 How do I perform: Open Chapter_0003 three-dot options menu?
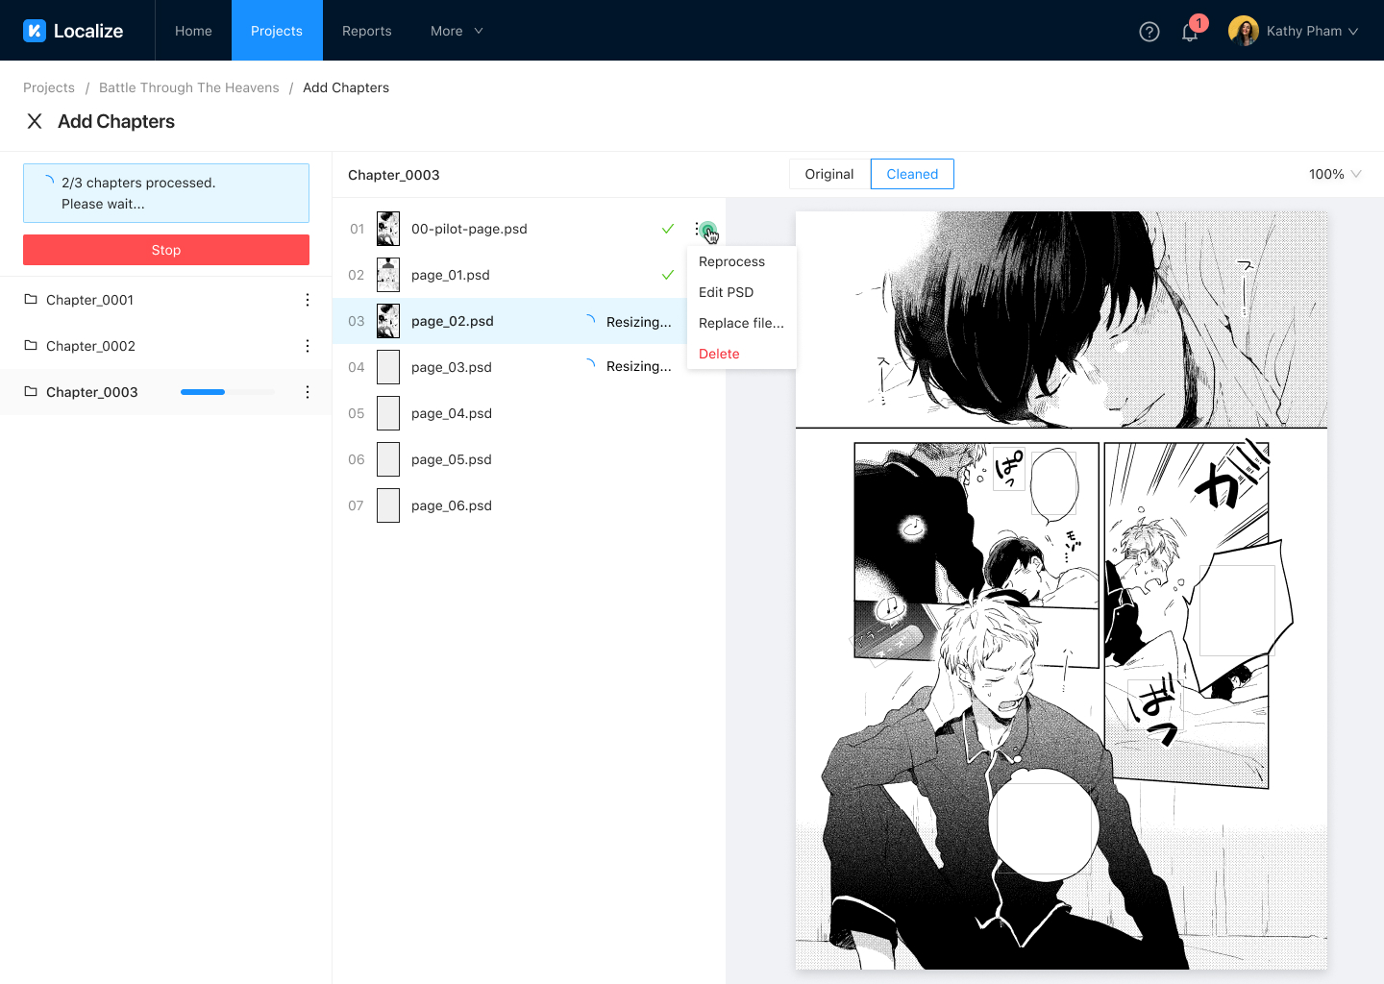[x=308, y=392]
